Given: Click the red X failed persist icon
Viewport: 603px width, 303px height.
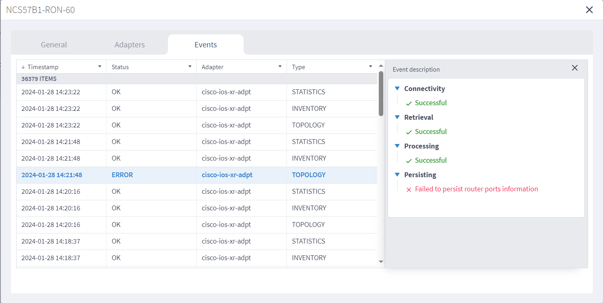Looking at the screenshot, I should tap(409, 189).
